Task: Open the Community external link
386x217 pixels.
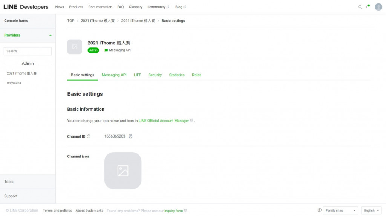Action: click(x=158, y=7)
